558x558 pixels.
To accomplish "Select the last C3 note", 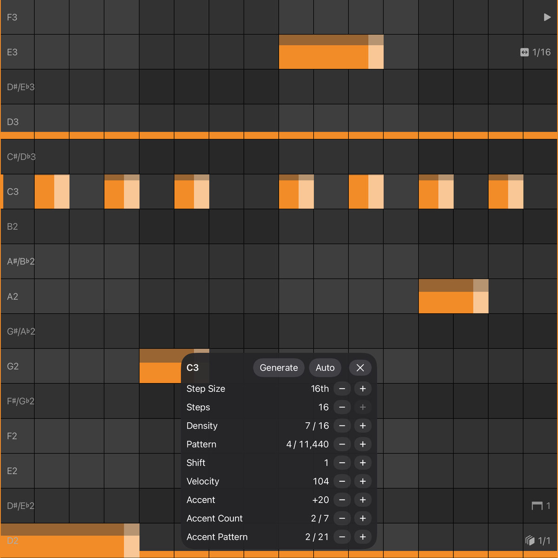I will 506,192.
